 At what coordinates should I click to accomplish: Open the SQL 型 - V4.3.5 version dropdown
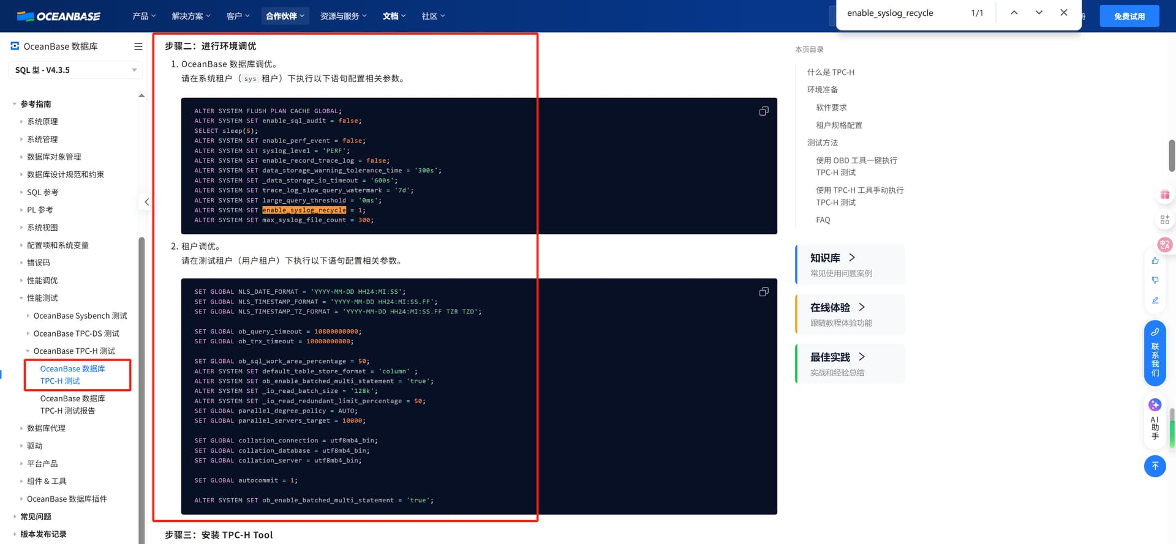[x=75, y=70]
